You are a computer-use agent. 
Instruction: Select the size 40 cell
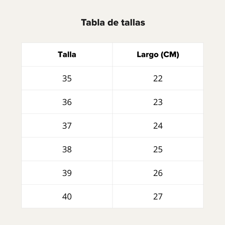tap(67, 196)
